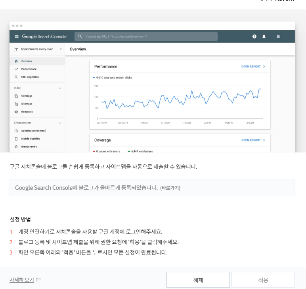This screenshot has height=289, width=306.
Task: Click the Coverage card title
Action: pos(103,140)
